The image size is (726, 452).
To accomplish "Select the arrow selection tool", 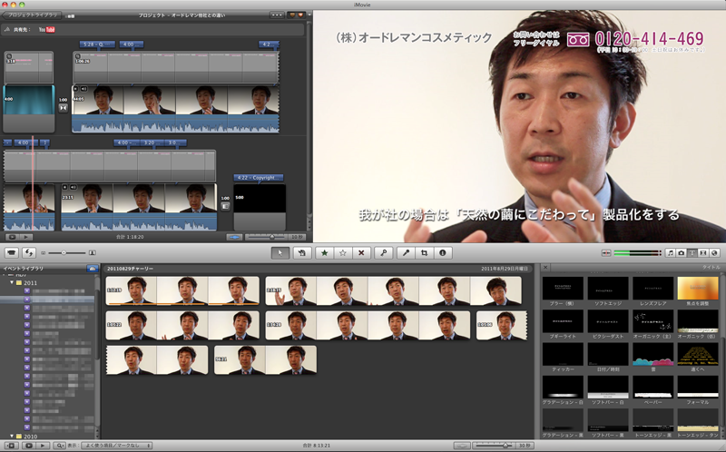I will click(280, 253).
